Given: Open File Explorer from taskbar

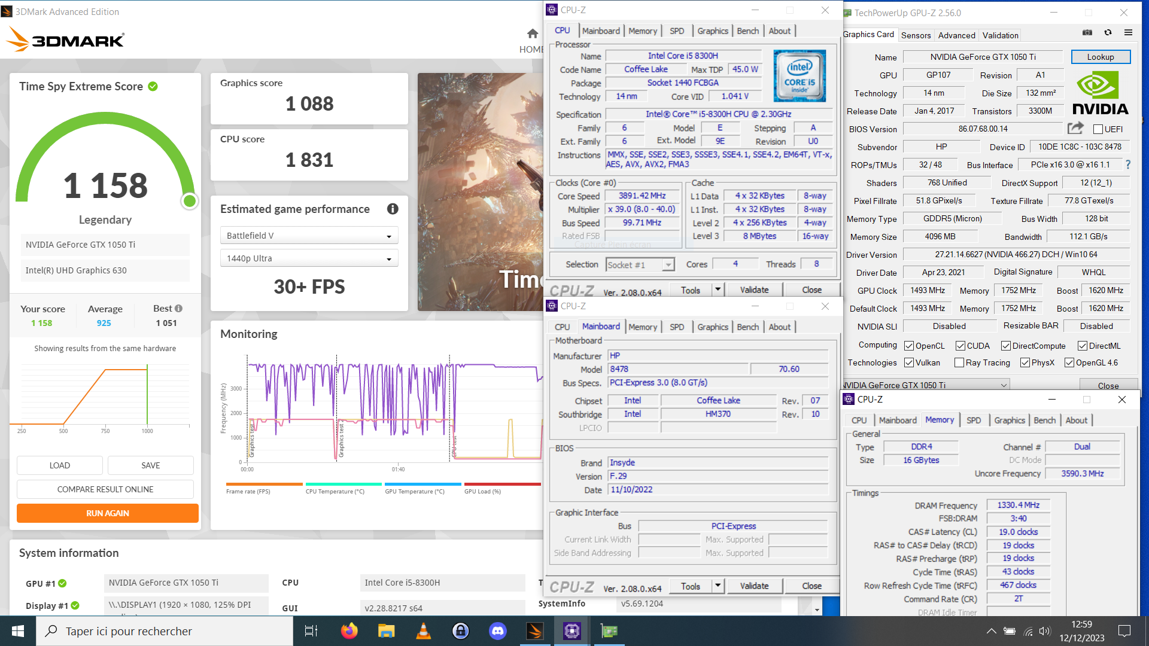Looking at the screenshot, I should tap(386, 631).
